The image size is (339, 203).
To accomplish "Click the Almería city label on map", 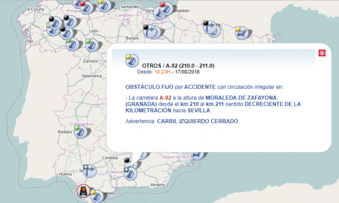I will tap(157, 185).
